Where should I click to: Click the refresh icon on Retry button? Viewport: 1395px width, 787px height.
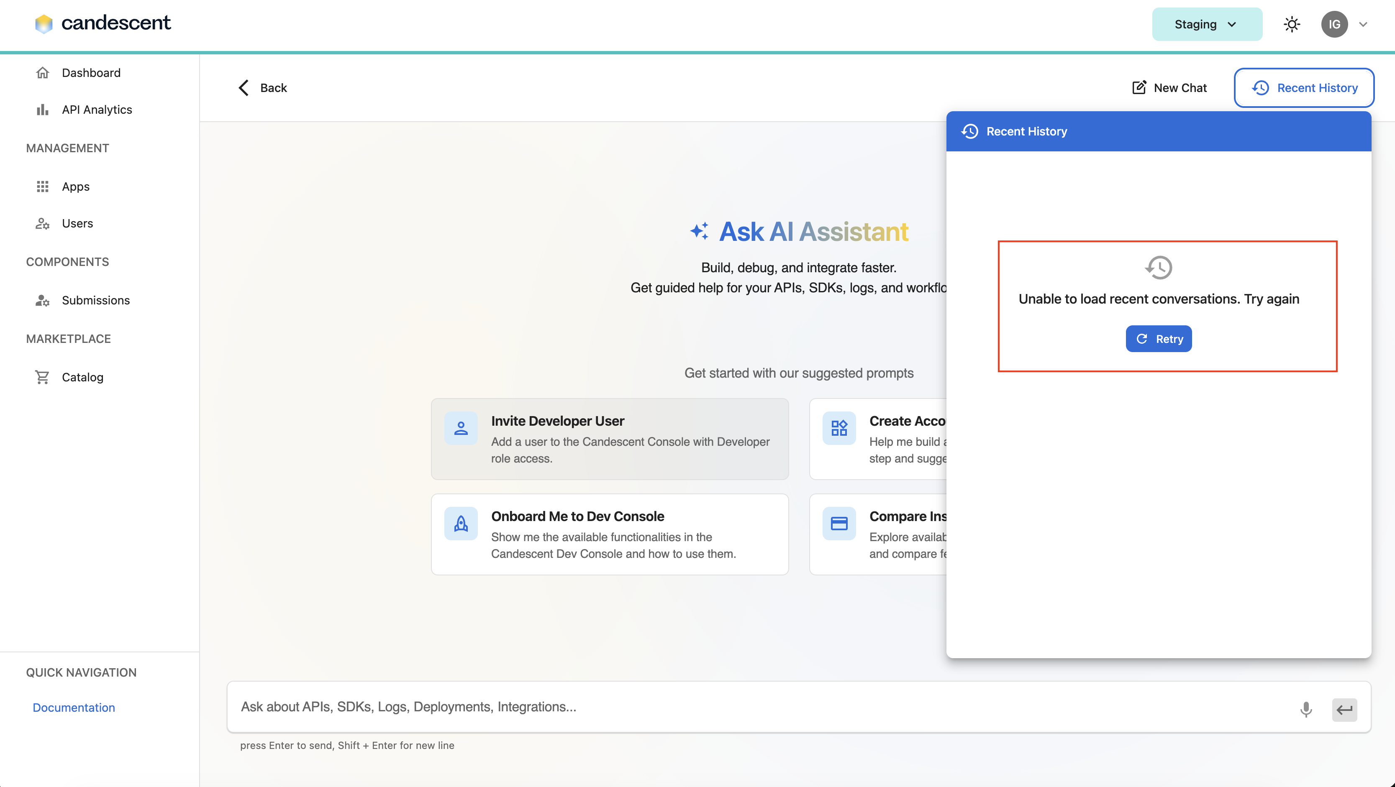pos(1141,339)
